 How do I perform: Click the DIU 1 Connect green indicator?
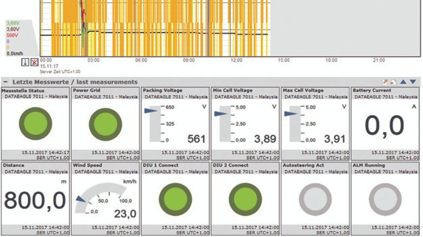pyautogui.click(x=175, y=199)
